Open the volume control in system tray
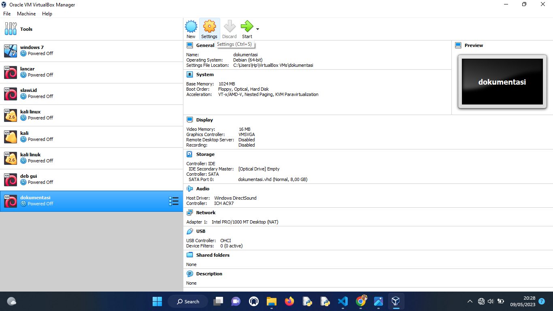 pos(491,301)
